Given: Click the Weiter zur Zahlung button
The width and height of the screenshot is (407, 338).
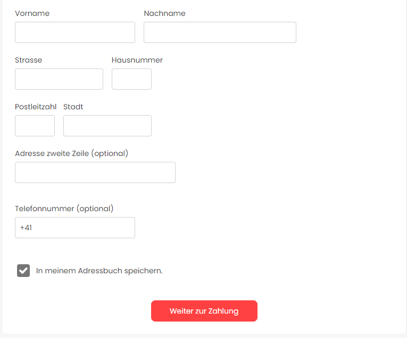Looking at the screenshot, I should (x=204, y=311).
